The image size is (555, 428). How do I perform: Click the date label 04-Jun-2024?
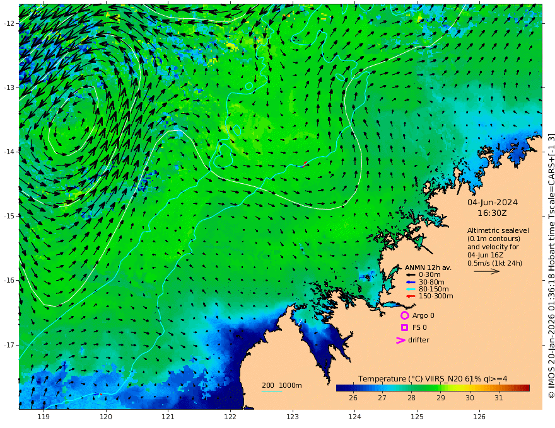tap(493, 203)
